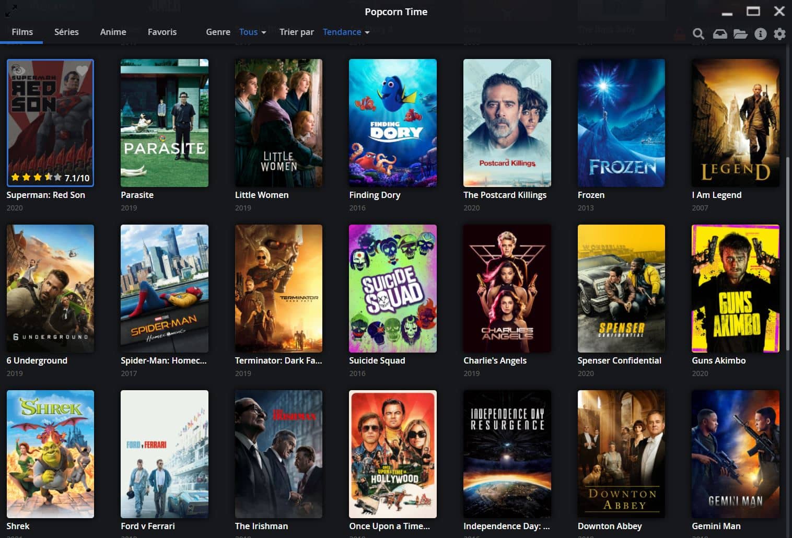Click the 'Shrek' title text

(x=18, y=526)
